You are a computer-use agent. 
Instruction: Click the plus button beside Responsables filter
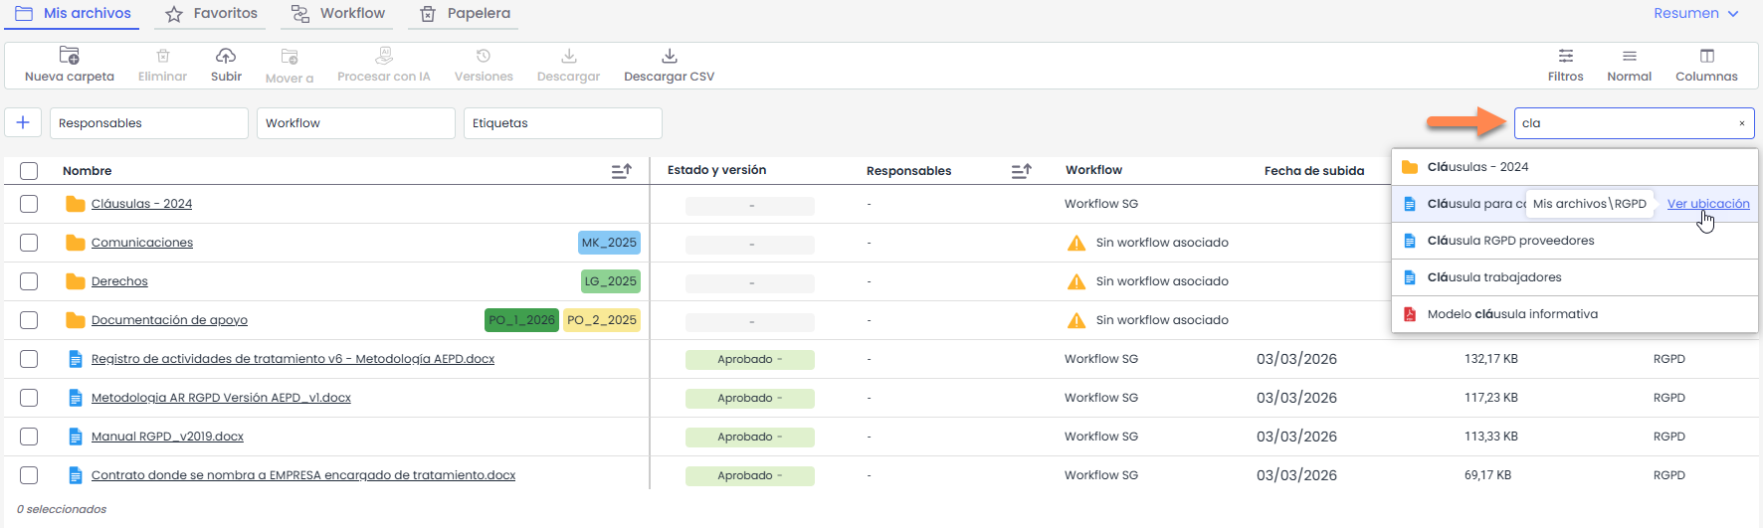(x=23, y=123)
